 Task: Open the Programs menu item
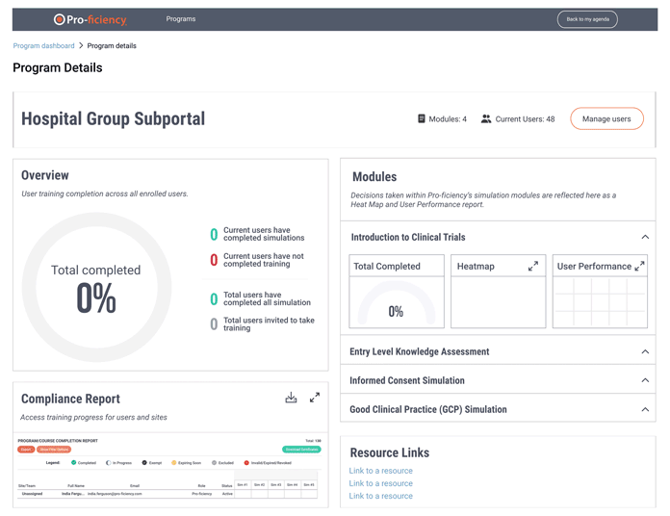[180, 19]
